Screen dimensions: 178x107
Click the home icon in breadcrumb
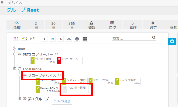[x=2, y=2]
